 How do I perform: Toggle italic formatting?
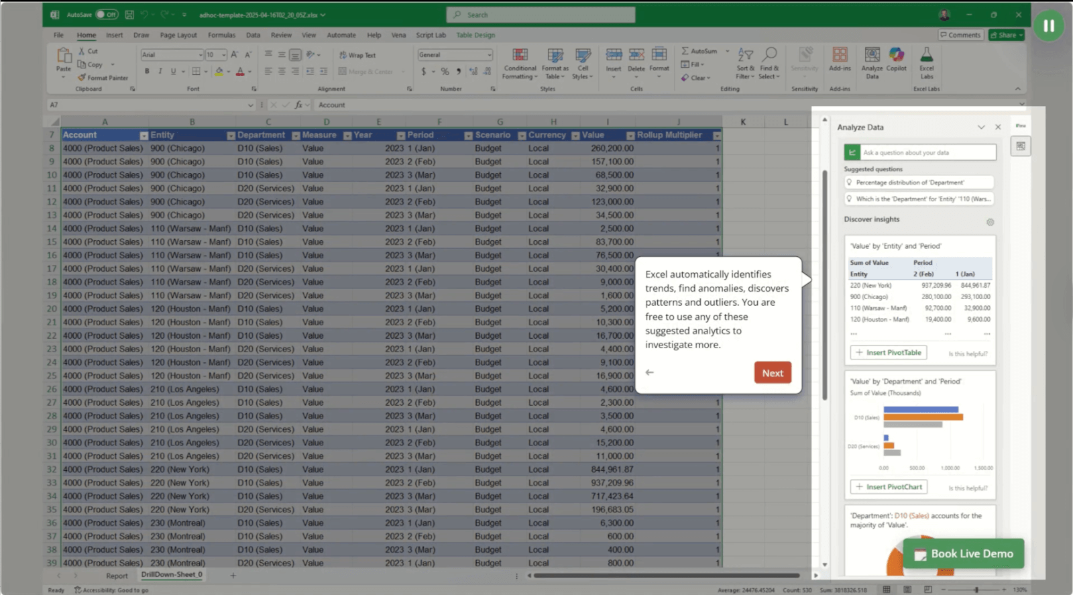tap(160, 71)
